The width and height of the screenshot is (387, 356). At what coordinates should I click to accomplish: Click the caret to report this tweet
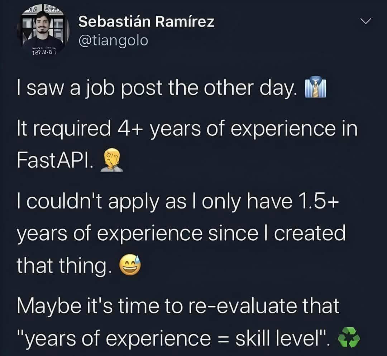(366, 21)
